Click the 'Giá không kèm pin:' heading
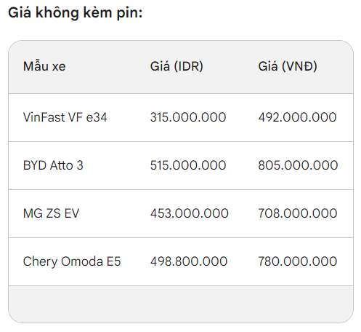 [76, 12]
